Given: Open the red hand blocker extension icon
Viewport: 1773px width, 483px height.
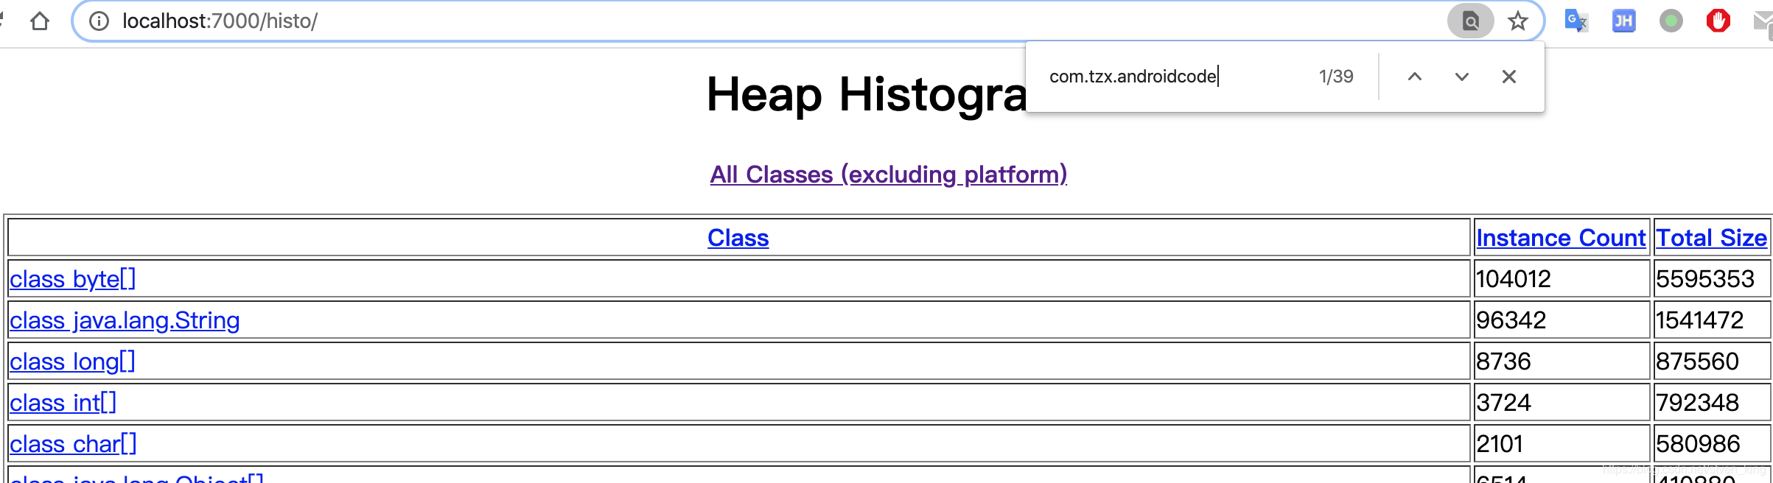Looking at the screenshot, I should pos(1718,21).
